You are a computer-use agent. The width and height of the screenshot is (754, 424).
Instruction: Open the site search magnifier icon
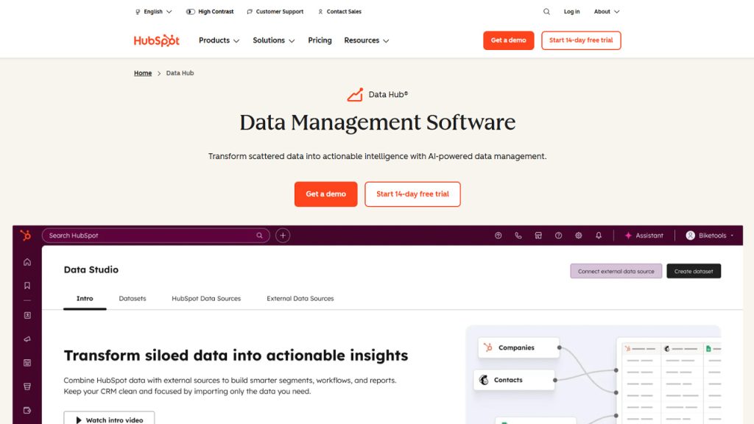pos(546,12)
